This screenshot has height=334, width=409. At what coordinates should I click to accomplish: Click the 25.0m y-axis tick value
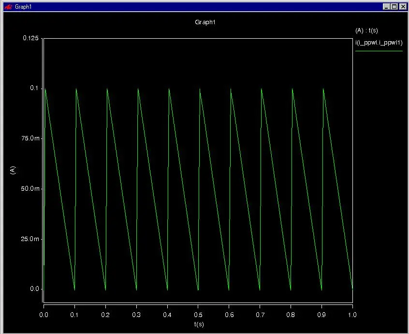click(30, 239)
